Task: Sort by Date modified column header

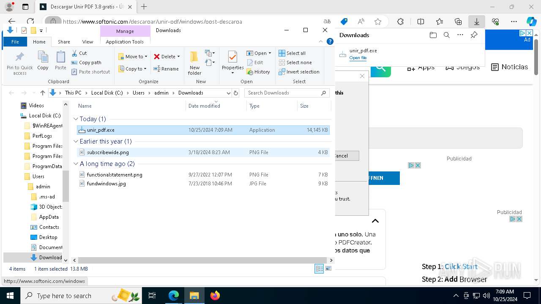Action: tap(216, 106)
